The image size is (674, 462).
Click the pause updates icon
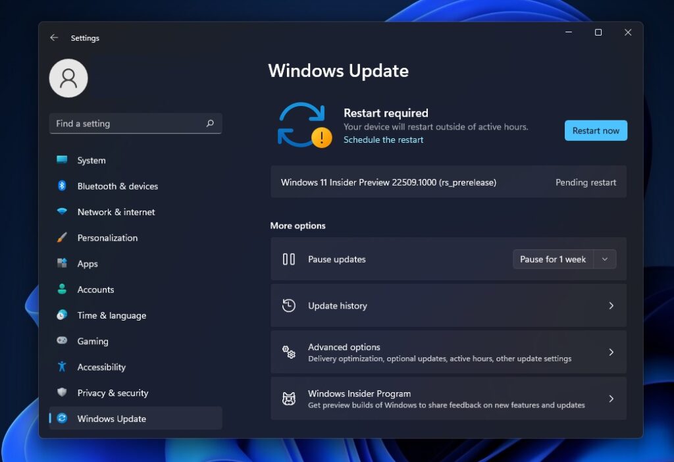288,259
